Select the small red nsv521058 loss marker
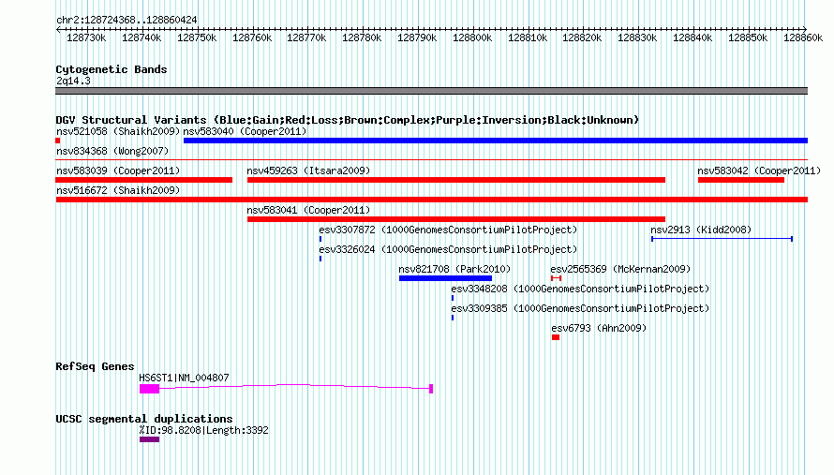Viewport: 834px width, 475px height. [x=57, y=141]
